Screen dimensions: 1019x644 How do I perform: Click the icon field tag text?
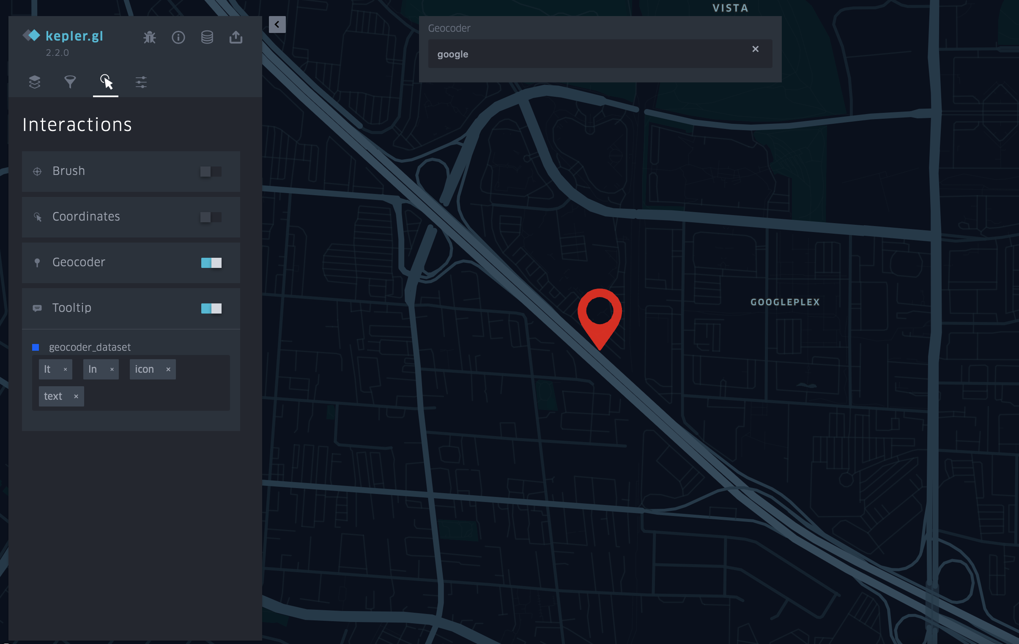[x=144, y=369]
